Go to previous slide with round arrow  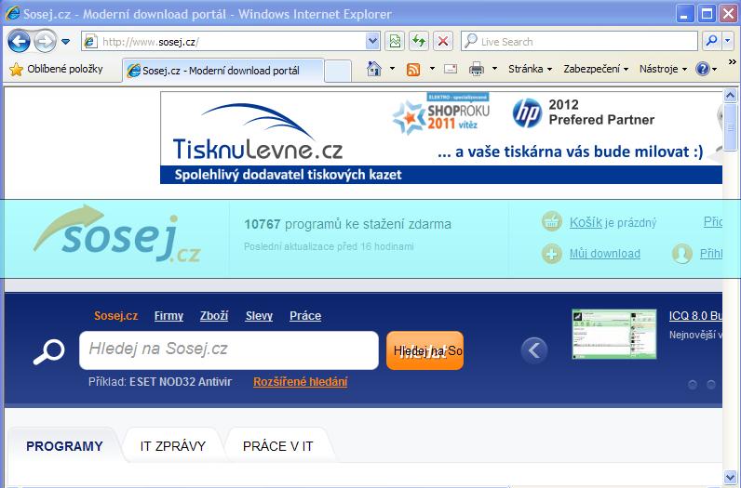(x=534, y=350)
